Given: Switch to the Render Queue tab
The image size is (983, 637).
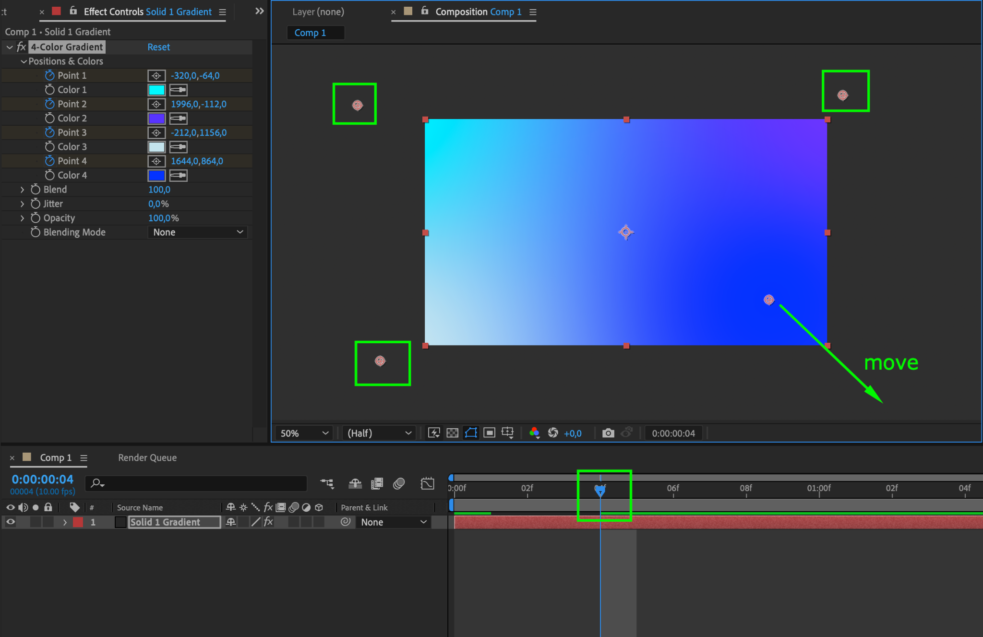Looking at the screenshot, I should tap(147, 457).
